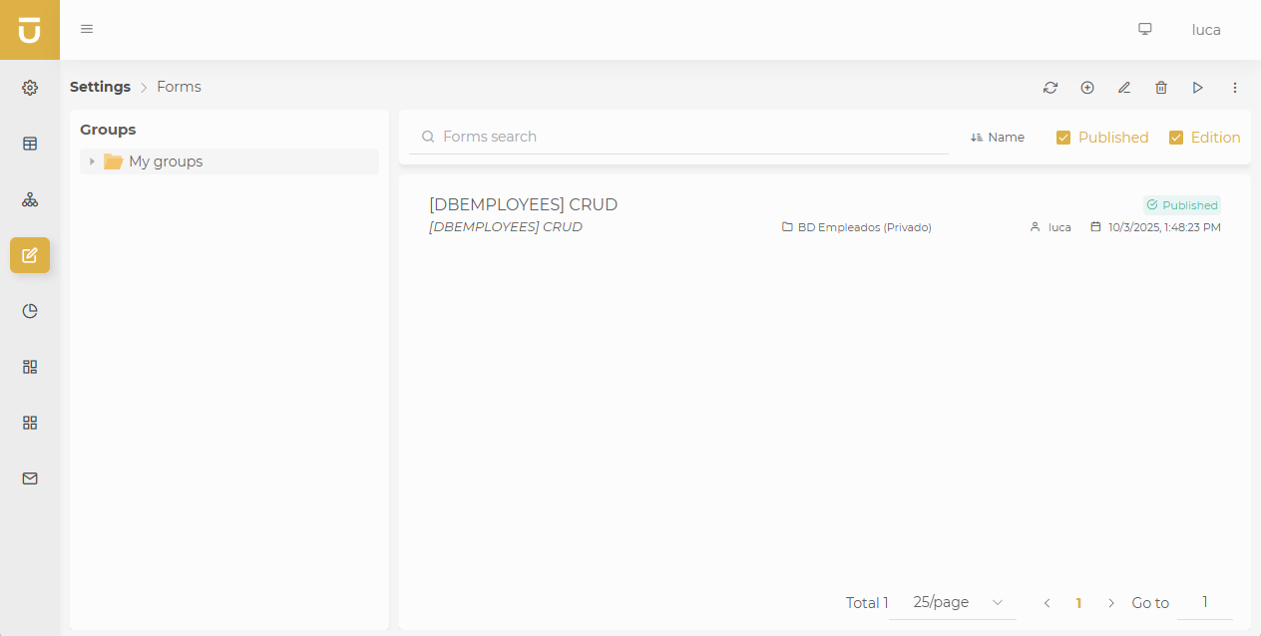
Task: Expand the My groups tree node
Action: (92, 161)
